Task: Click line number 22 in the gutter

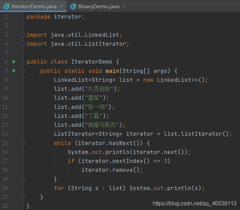Action: point(5,206)
